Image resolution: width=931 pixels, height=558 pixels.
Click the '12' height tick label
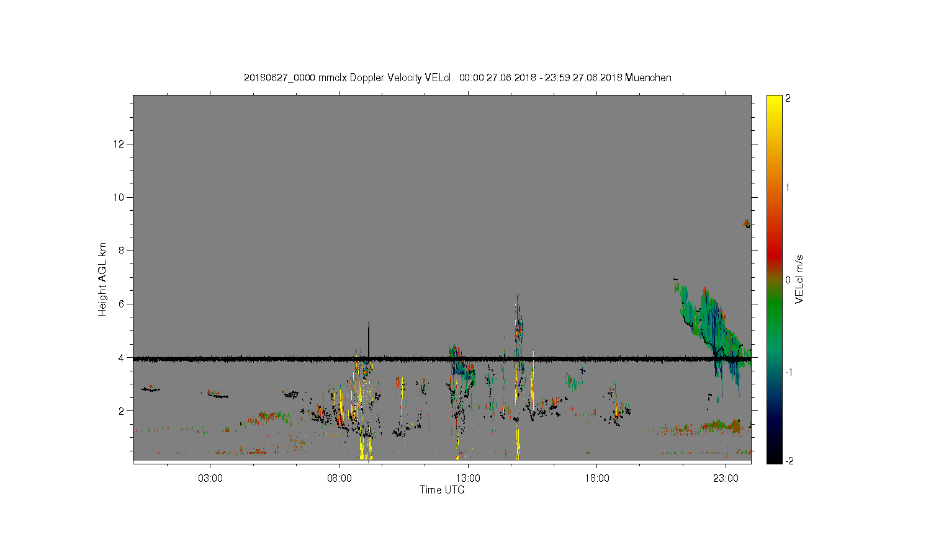coord(120,144)
